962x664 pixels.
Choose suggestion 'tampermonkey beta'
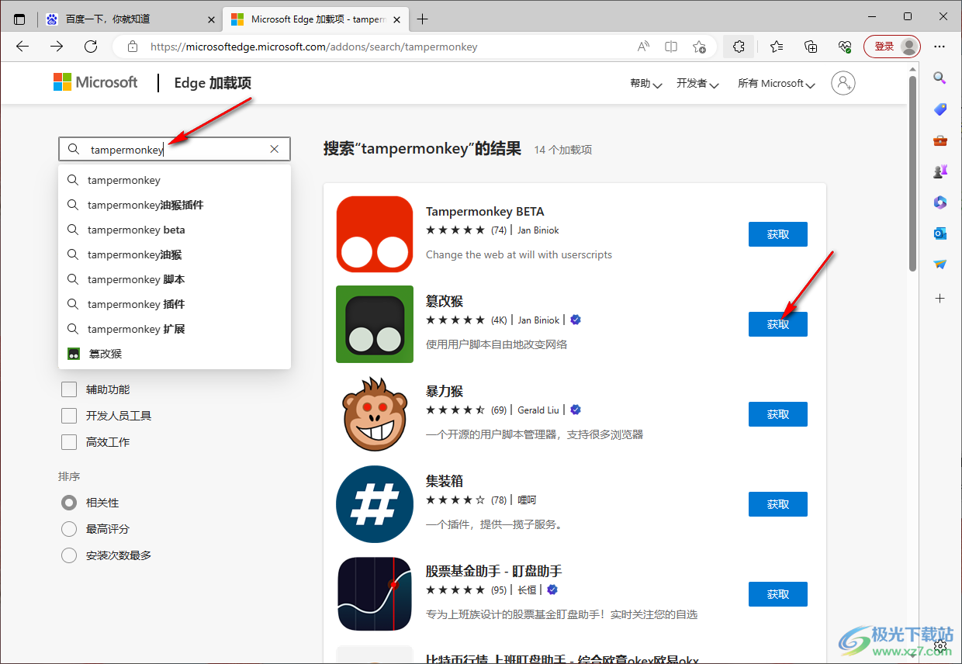[x=175, y=230]
